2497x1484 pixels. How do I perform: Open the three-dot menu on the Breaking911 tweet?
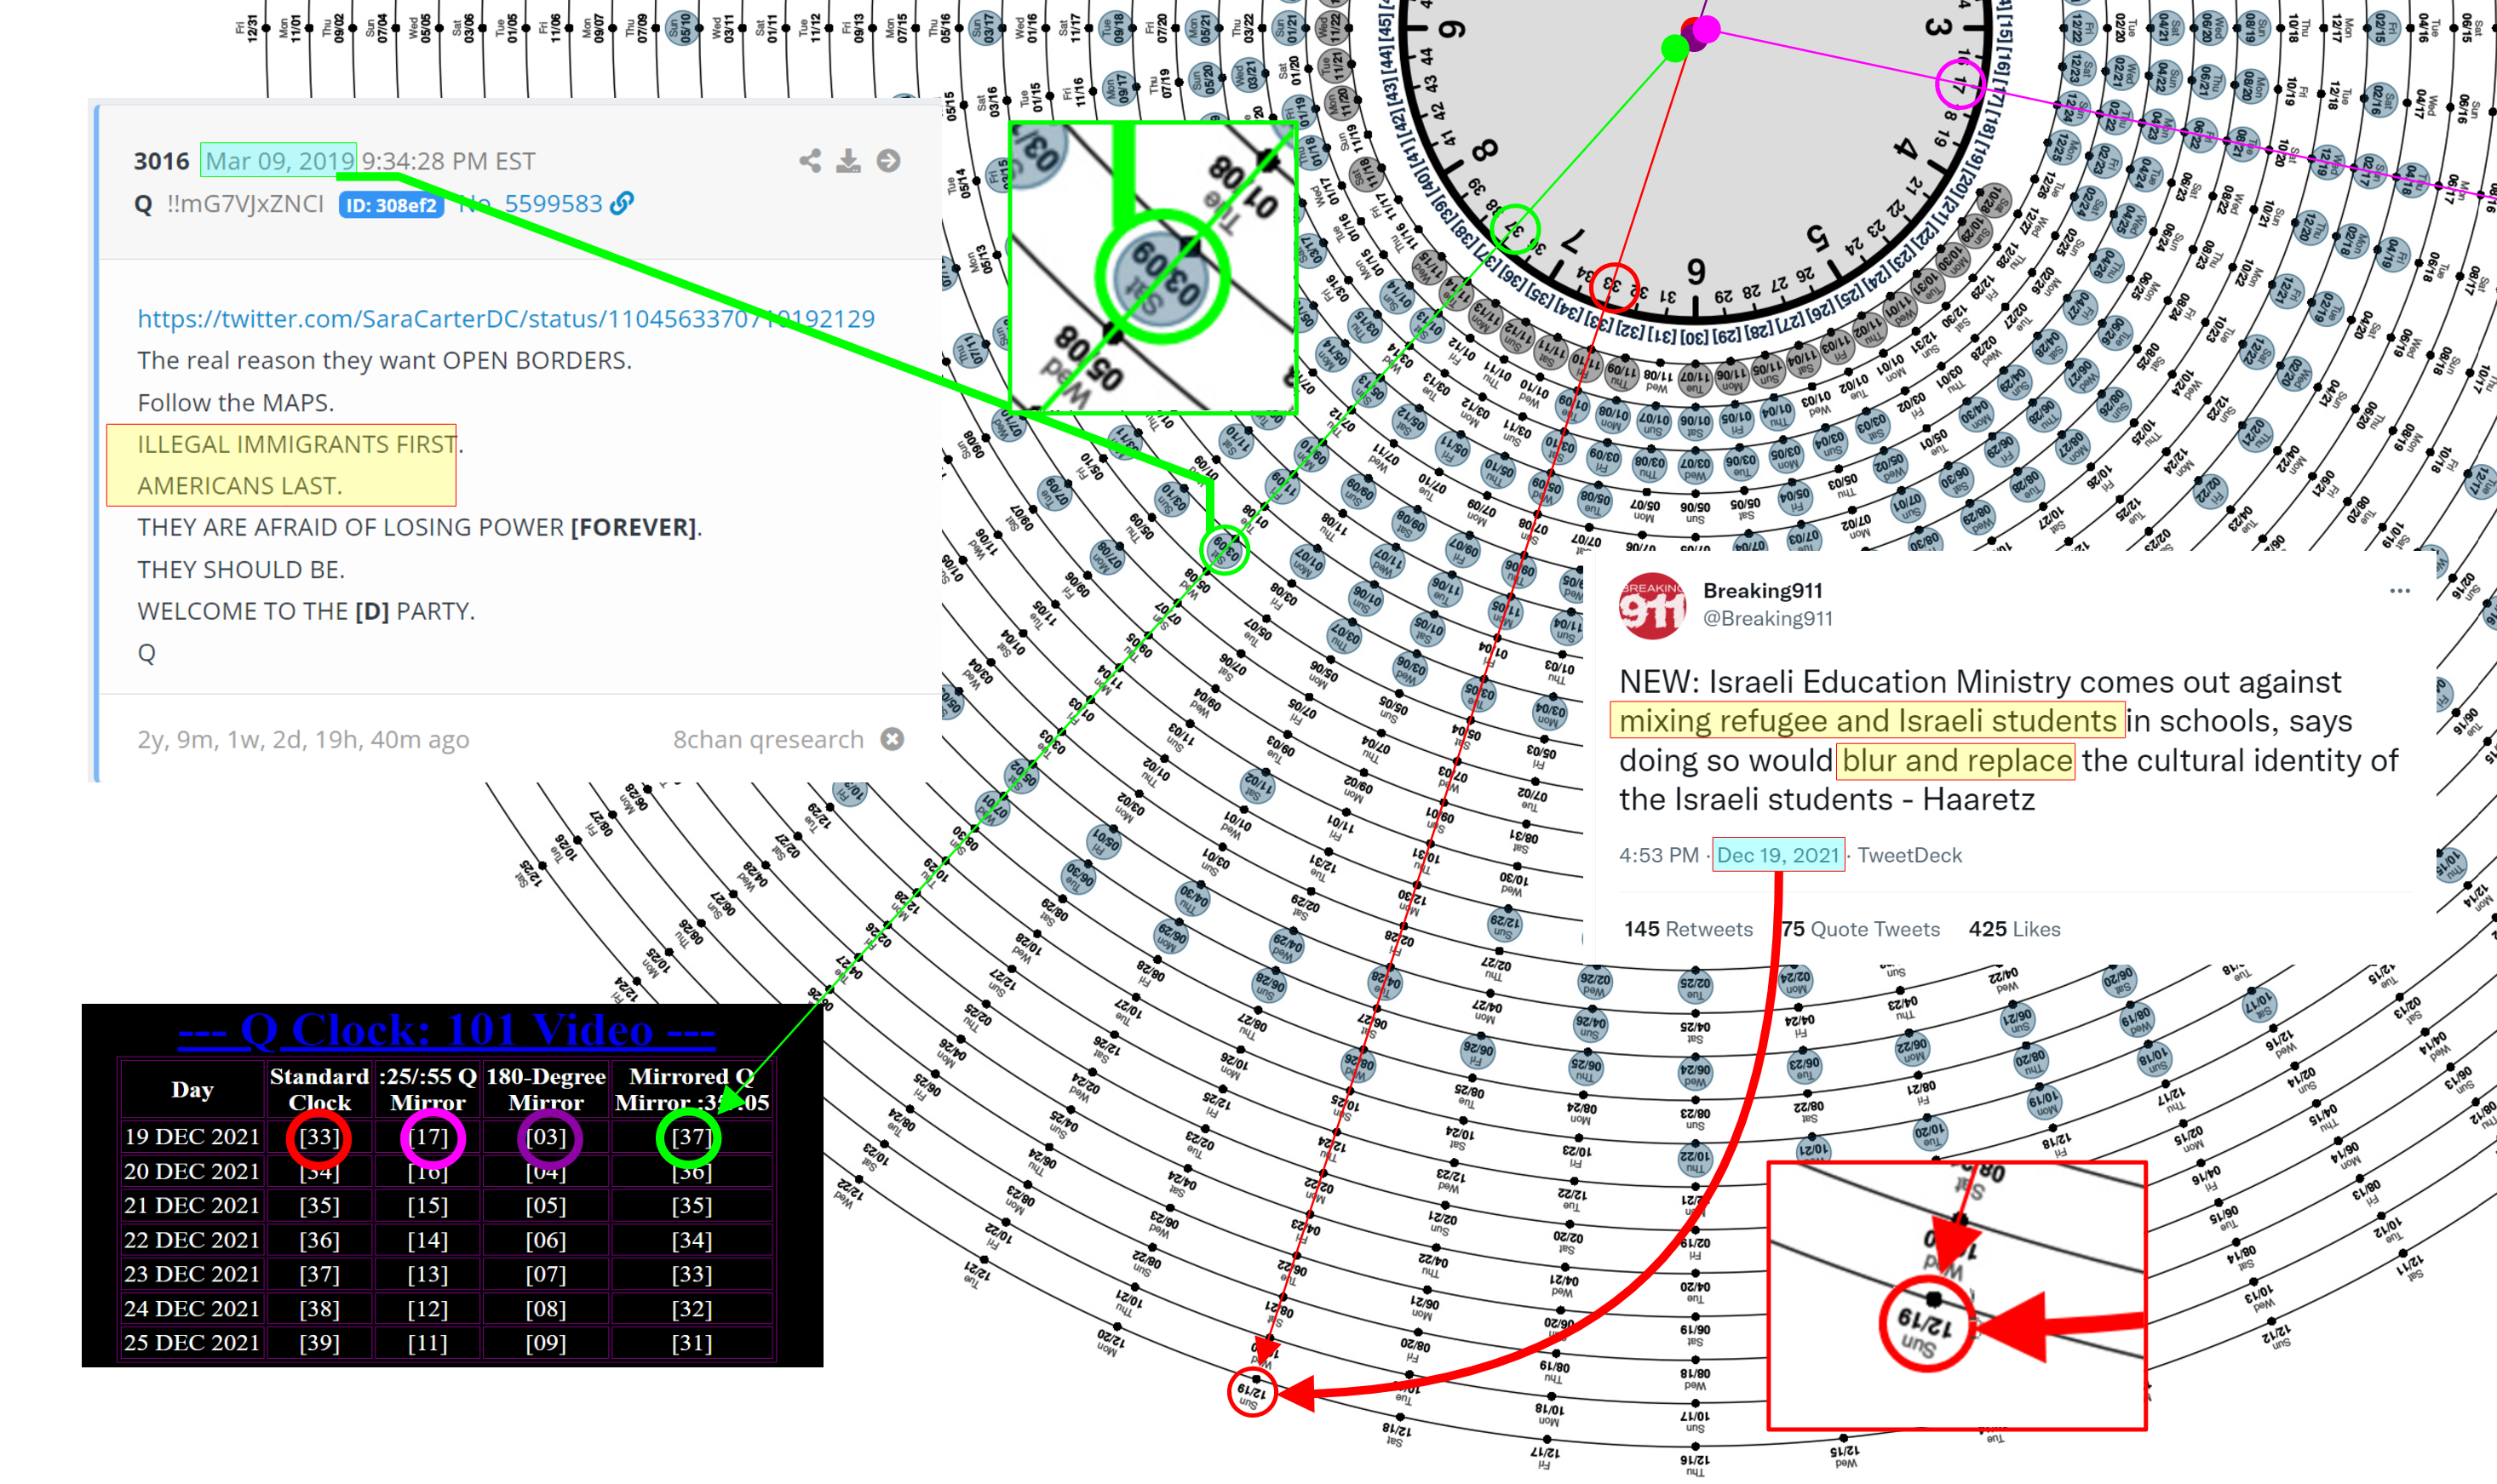[2399, 591]
